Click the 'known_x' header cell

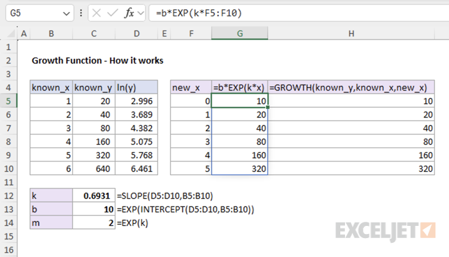tap(51, 87)
